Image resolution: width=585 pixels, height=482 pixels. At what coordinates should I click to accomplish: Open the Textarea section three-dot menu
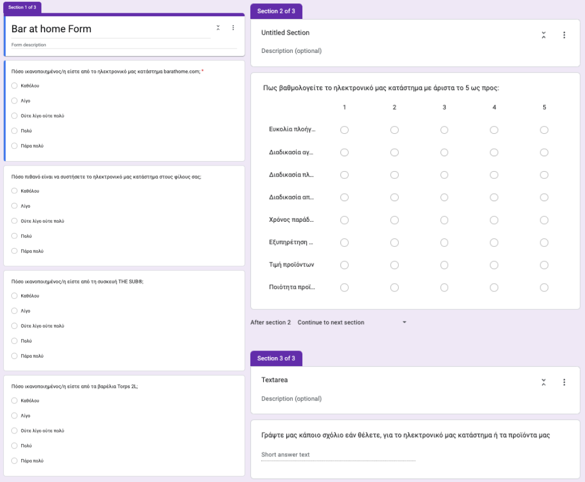click(x=564, y=382)
